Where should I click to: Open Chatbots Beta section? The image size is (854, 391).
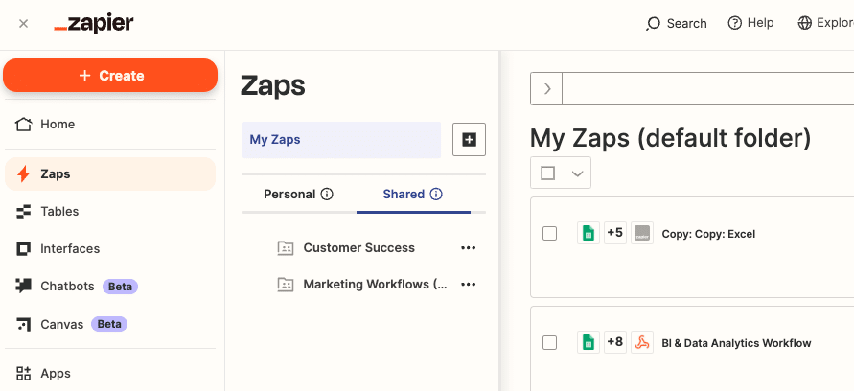(x=110, y=286)
